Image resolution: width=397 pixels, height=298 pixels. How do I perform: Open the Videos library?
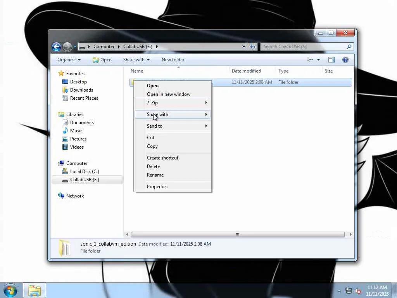click(77, 147)
